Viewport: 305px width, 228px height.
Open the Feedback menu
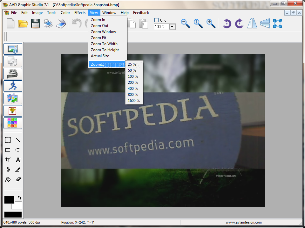(x=141, y=13)
